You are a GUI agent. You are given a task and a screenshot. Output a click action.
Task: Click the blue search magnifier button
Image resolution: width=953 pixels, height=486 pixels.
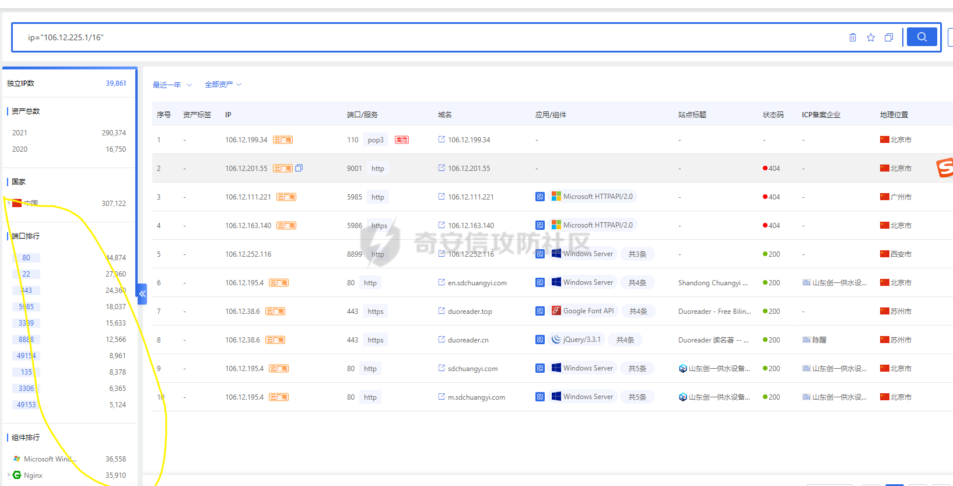coord(922,37)
